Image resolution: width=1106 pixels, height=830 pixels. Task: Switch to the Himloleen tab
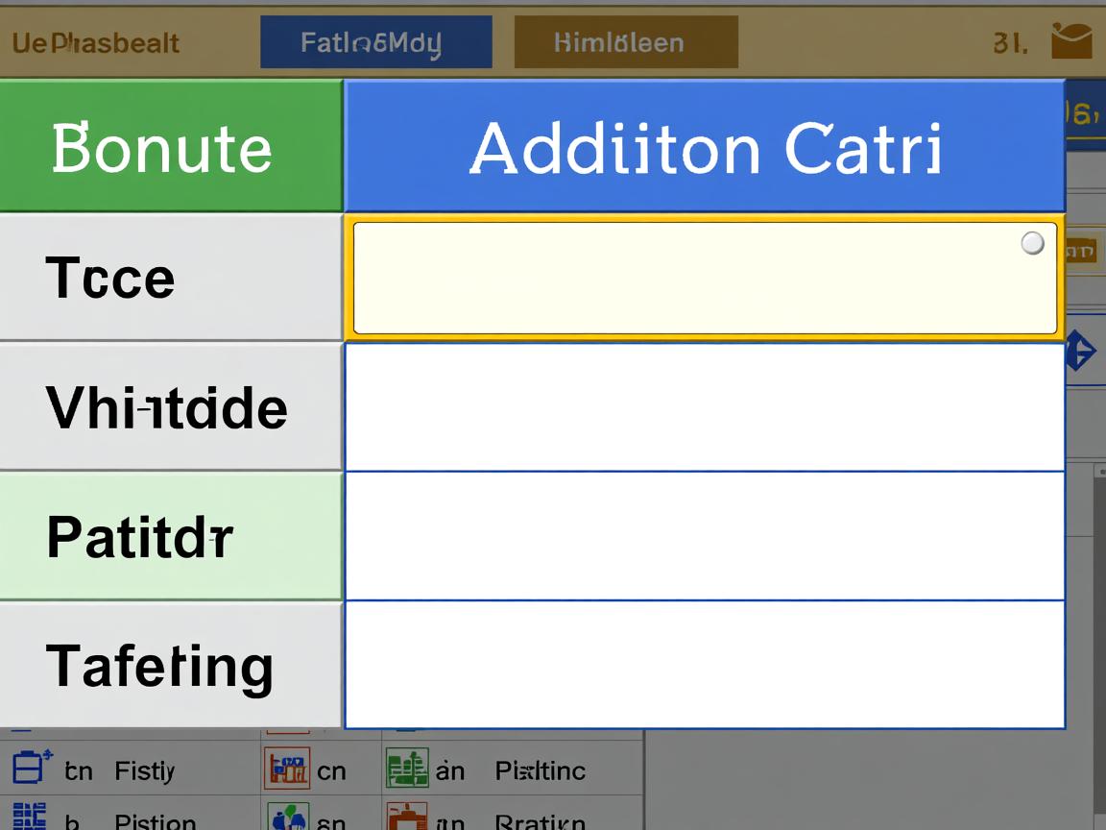pyautogui.click(x=626, y=42)
